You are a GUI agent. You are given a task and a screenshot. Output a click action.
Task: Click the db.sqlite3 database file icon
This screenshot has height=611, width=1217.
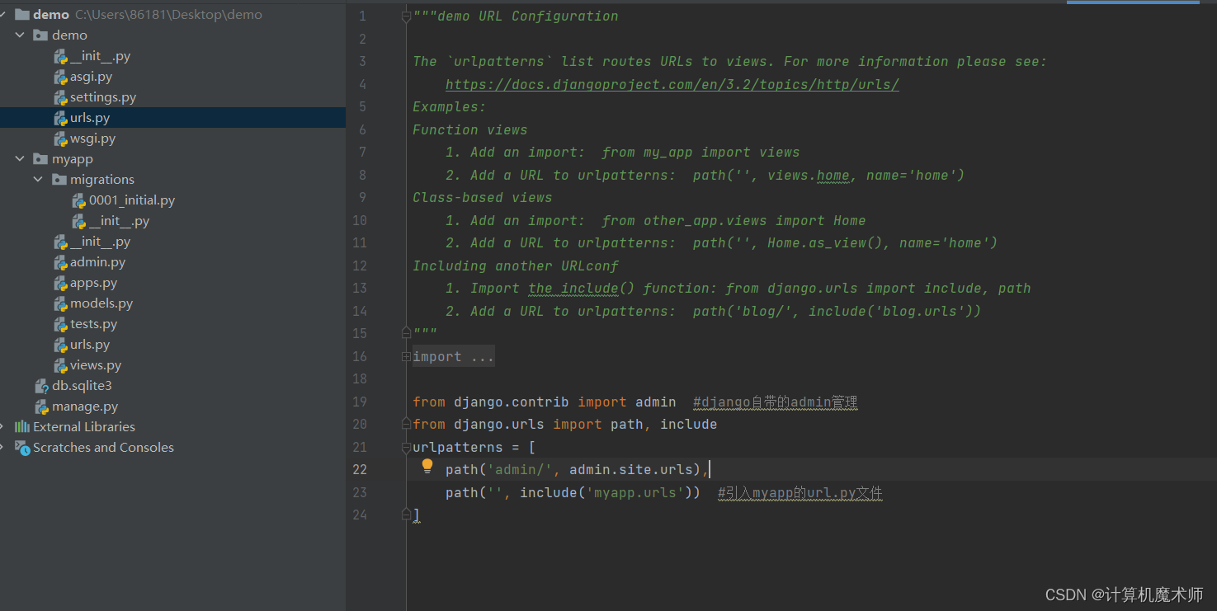(41, 386)
